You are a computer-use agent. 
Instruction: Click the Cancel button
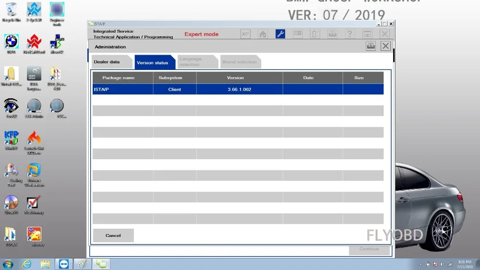113,235
